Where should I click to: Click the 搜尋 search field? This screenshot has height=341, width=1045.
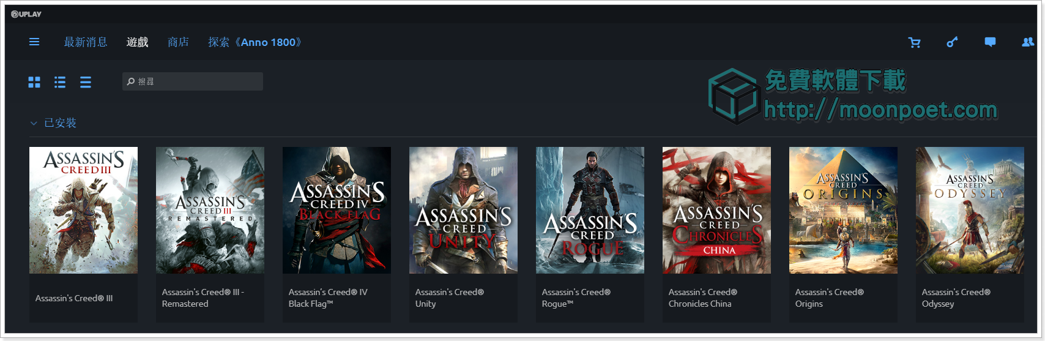pyautogui.click(x=193, y=81)
